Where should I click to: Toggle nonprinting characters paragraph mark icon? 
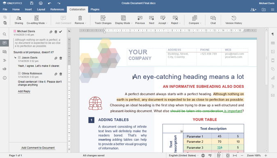(273, 34)
